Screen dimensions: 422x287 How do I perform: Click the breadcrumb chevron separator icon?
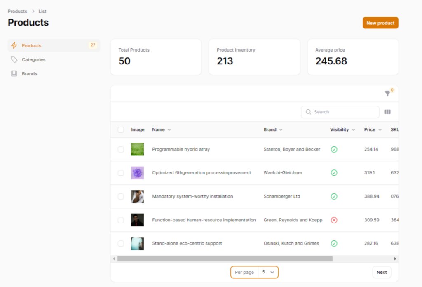[x=33, y=11]
